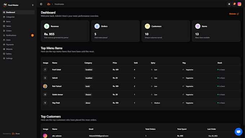Click the Category column header
This screenshot has width=245, height=138.
pos(88,63)
